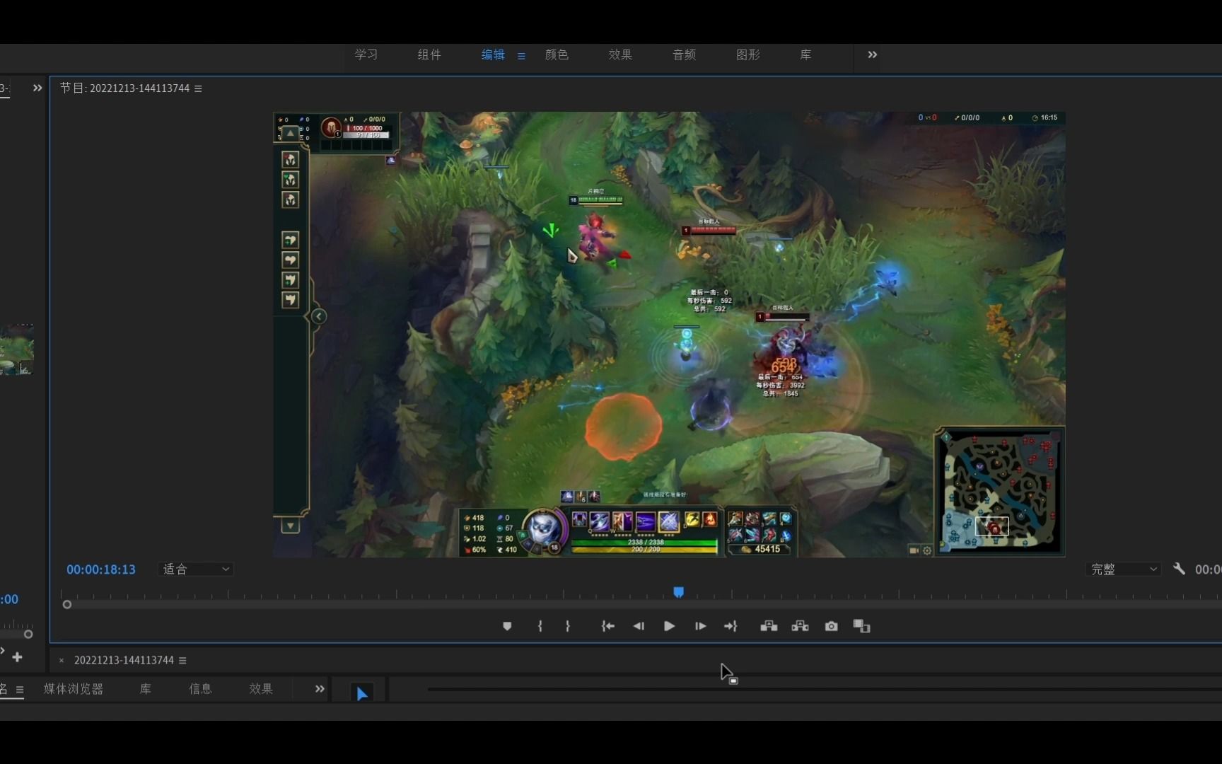Click the plus button in left panel
Image resolution: width=1222 pixels, height=764 pixels.
(18, 657)
